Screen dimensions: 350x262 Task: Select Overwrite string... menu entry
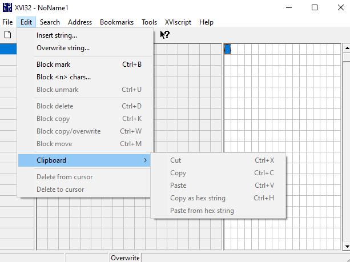[63, 48]
